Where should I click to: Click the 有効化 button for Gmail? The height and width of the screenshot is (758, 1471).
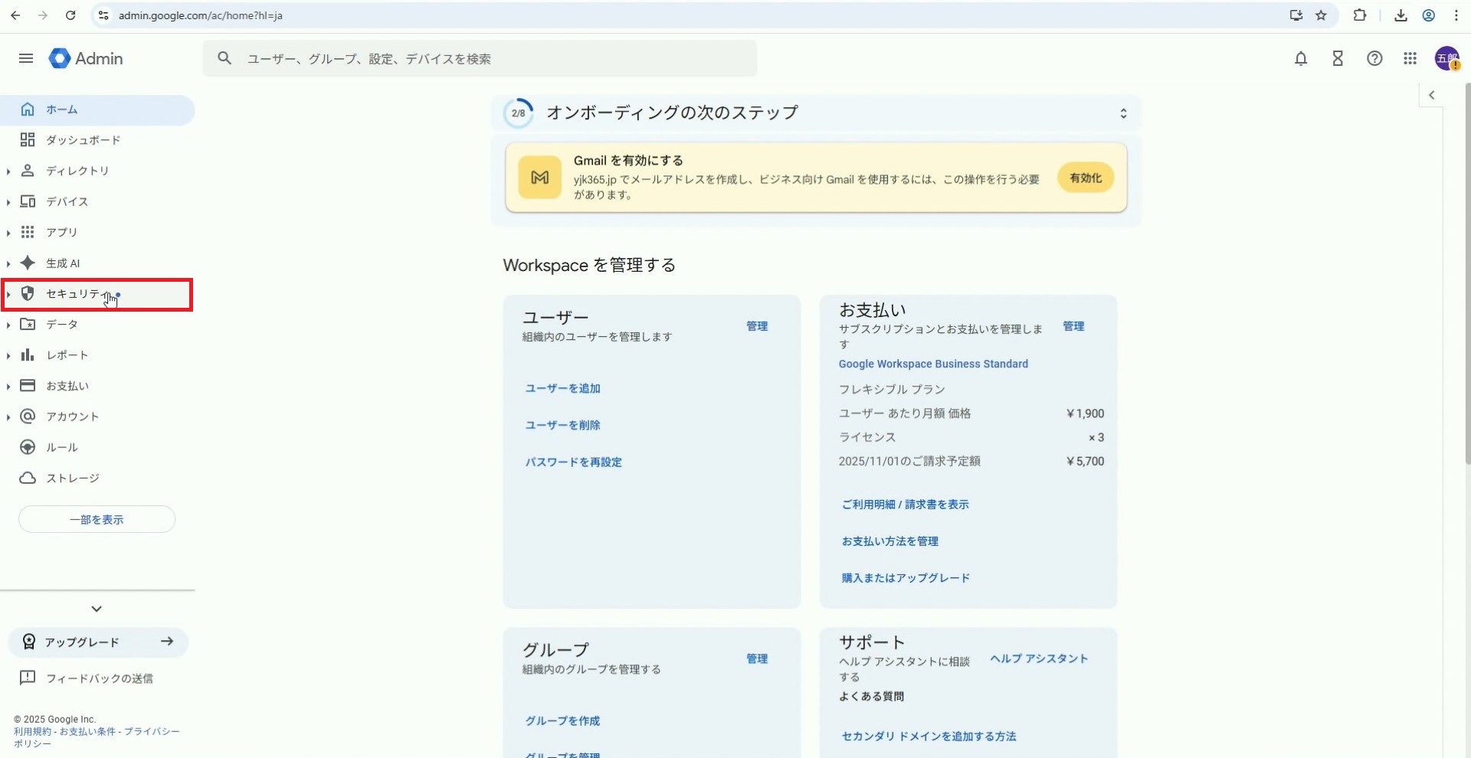tap(1085, 178)
